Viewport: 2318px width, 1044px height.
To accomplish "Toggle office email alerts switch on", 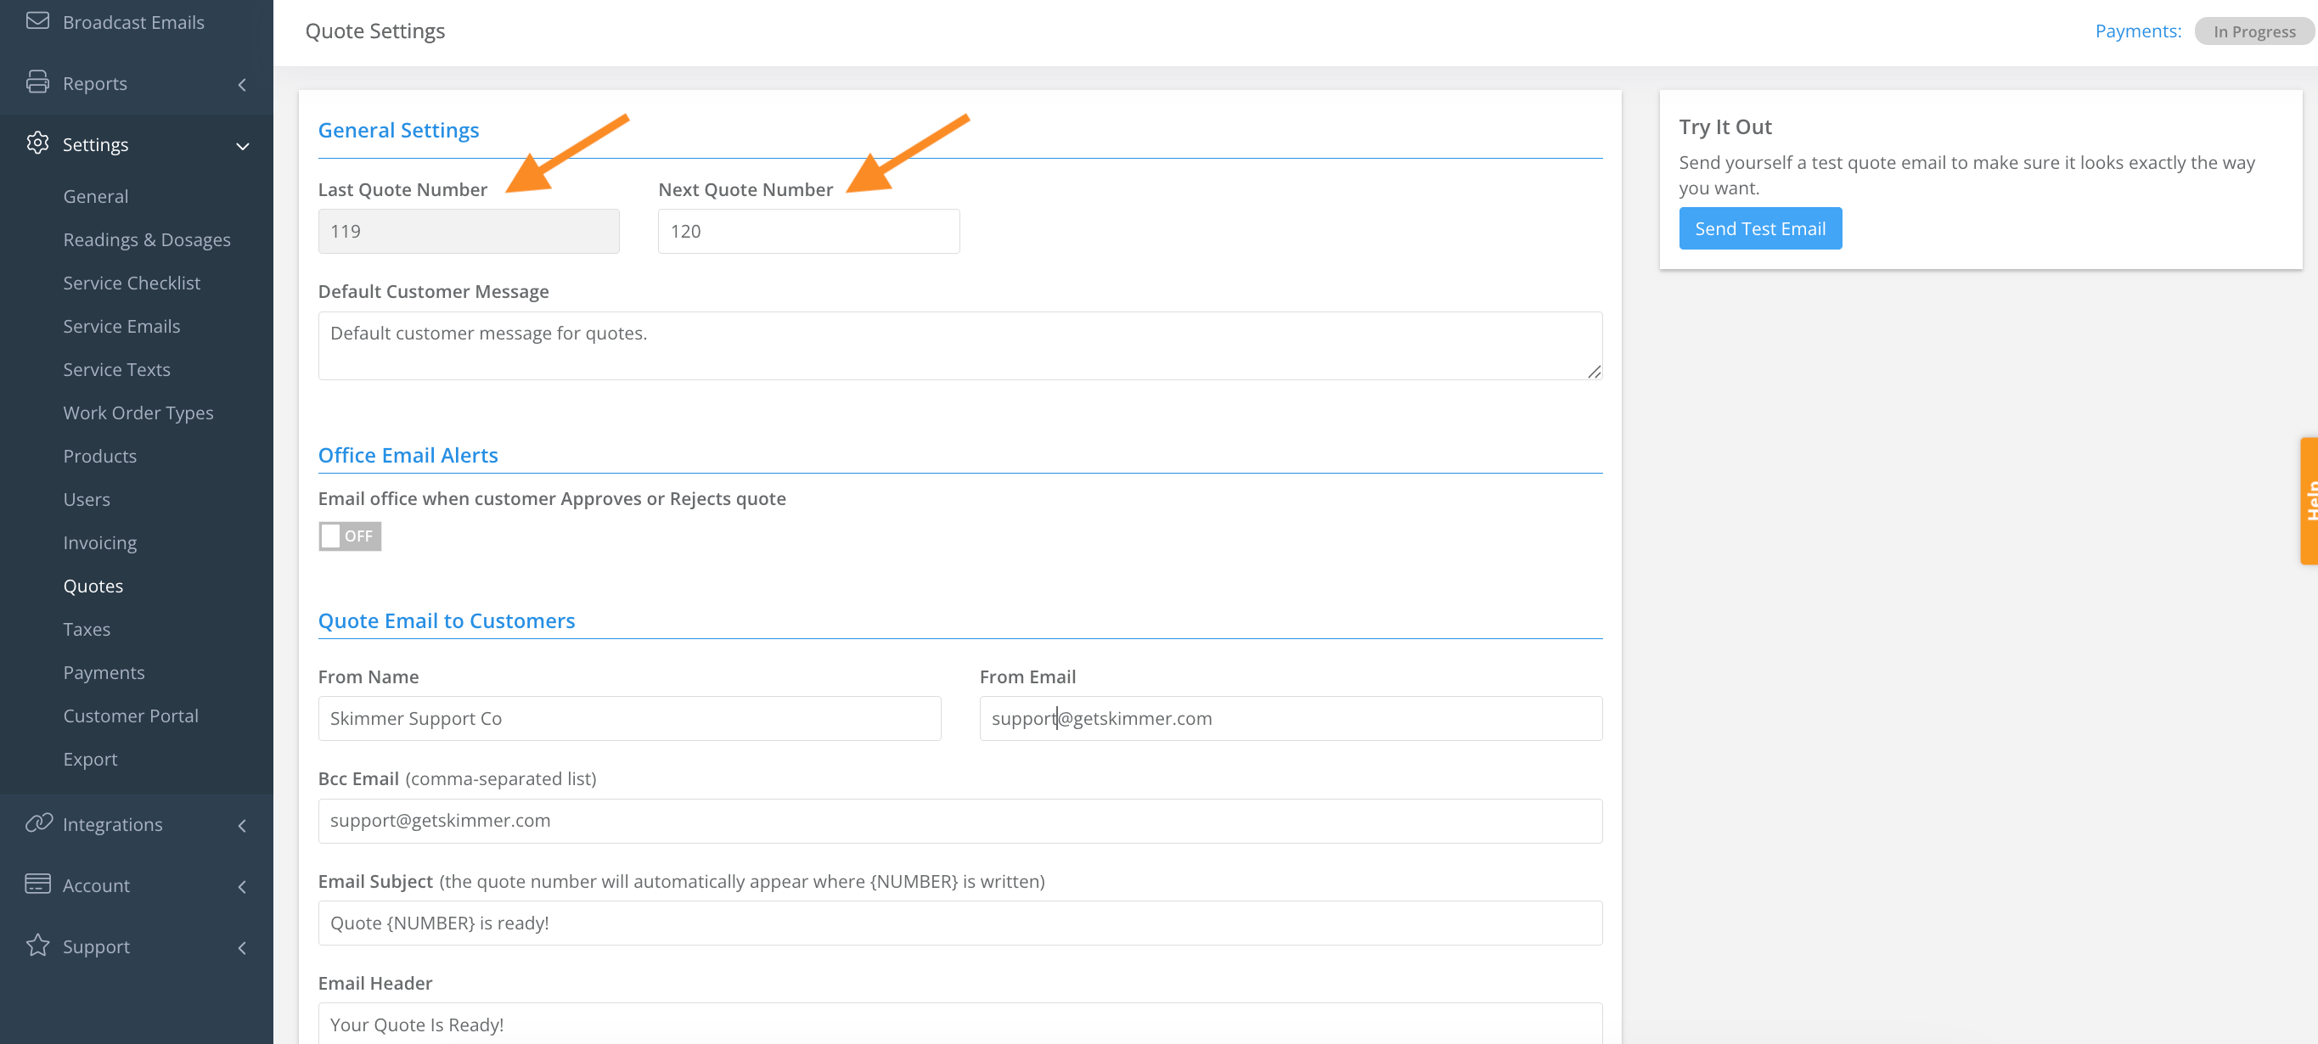I will pyautogui.click(x=350, y=536).
